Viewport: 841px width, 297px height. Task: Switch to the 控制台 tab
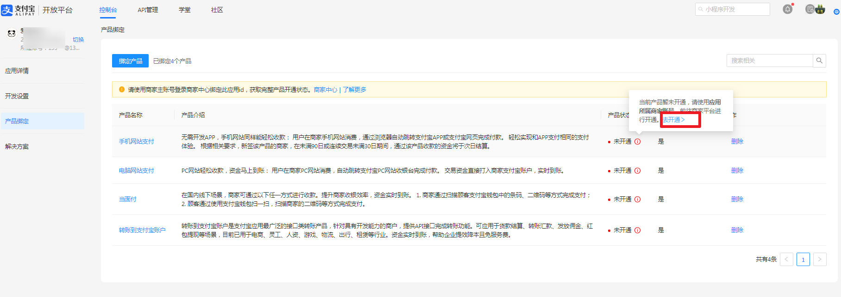point(108,10)
